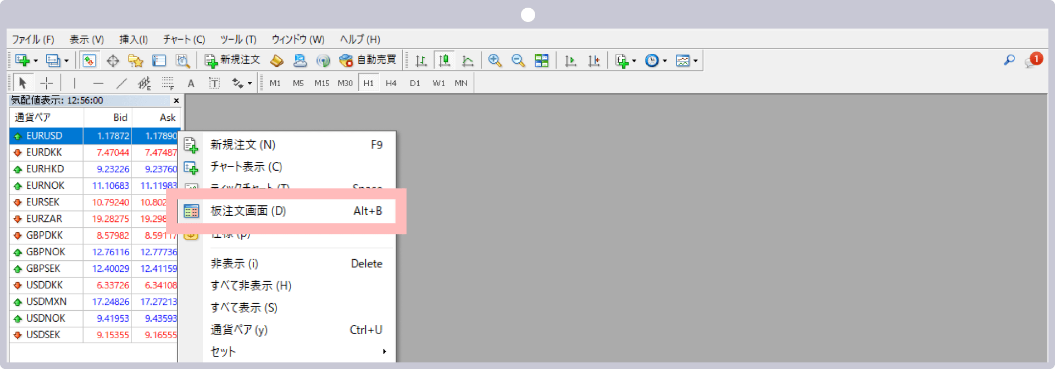Toggle the Candlestick chart type button
The width and height of the screenshot is (1055, 369).
point(444,60)
